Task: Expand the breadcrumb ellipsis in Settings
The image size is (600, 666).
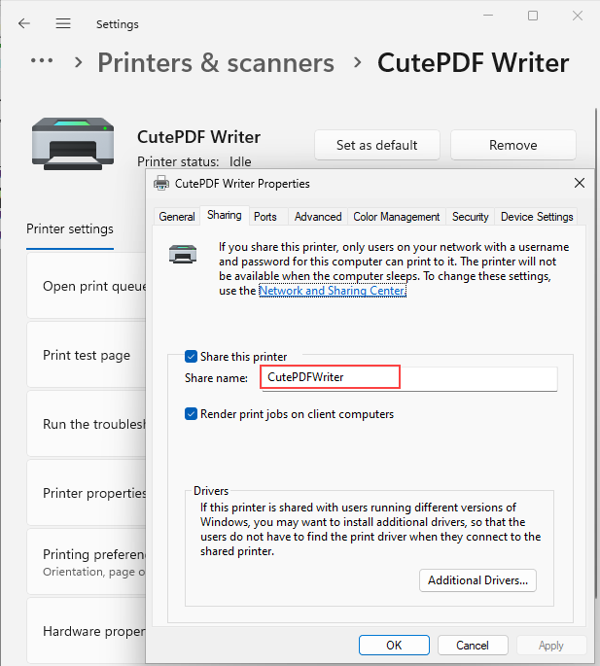Action: [42, 61]
